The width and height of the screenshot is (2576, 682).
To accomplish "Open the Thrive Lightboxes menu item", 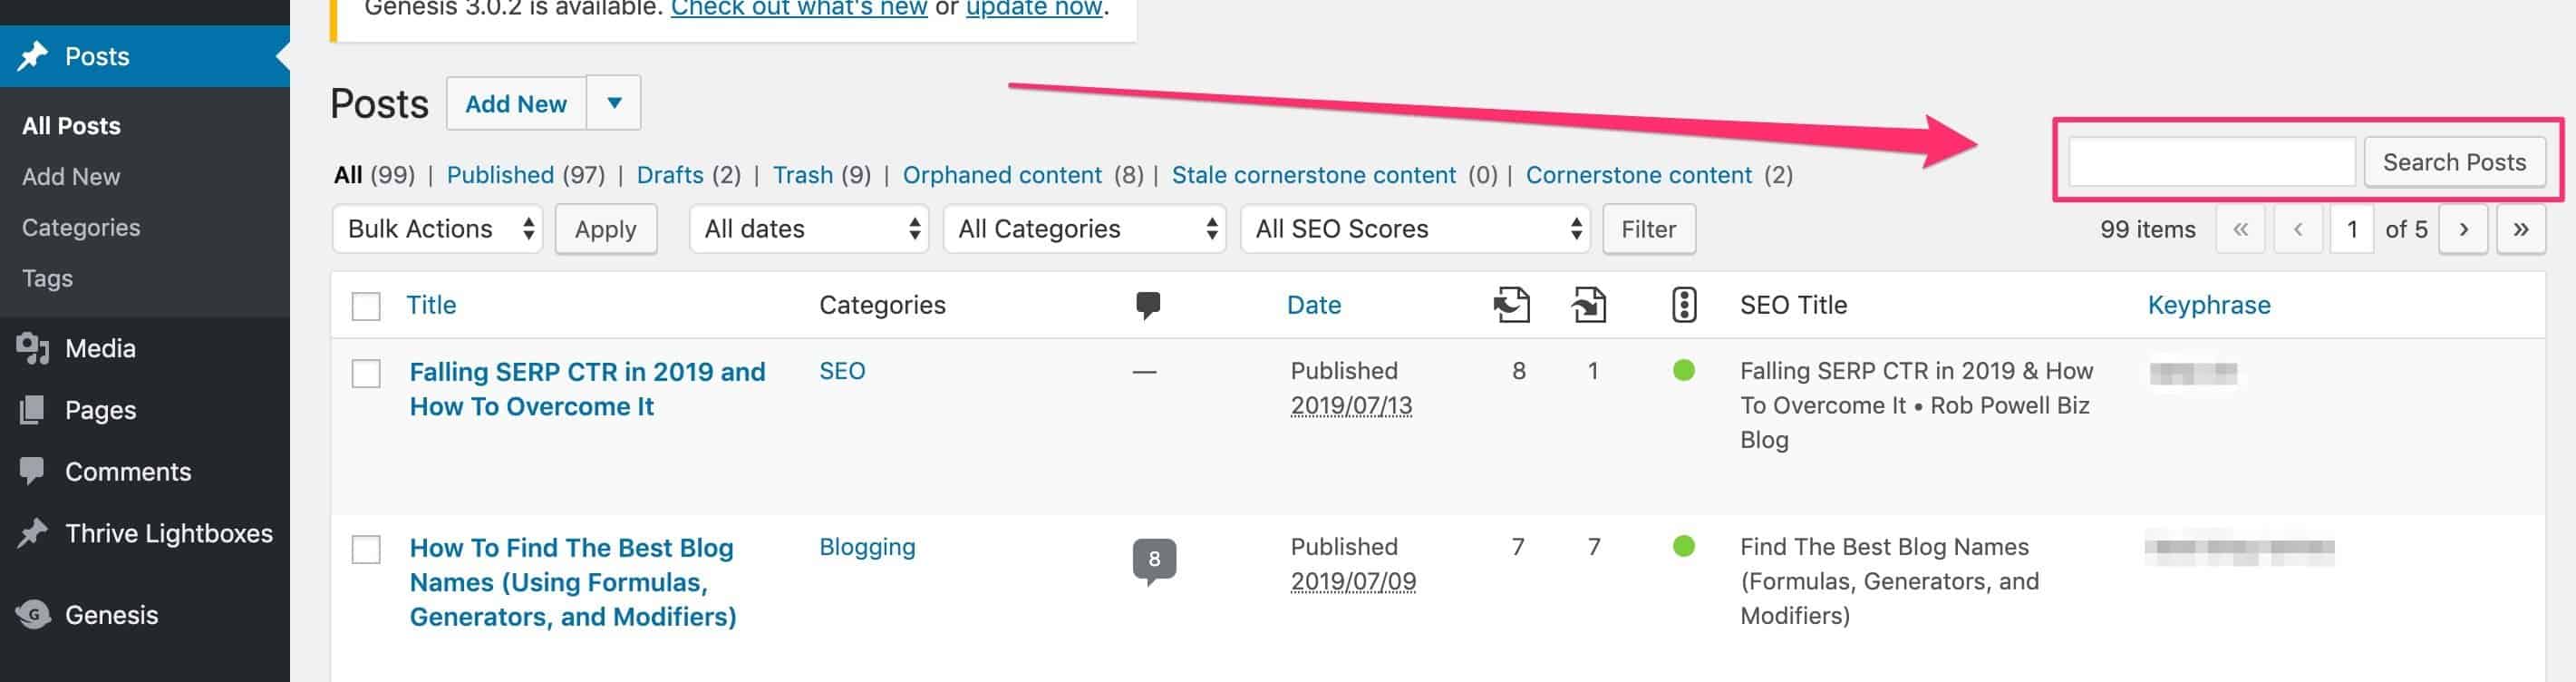I will (145, 533).
